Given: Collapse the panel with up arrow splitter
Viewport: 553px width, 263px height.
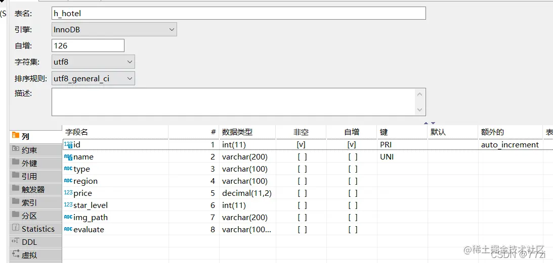Looking at the screenshot, I should (426, 123).
